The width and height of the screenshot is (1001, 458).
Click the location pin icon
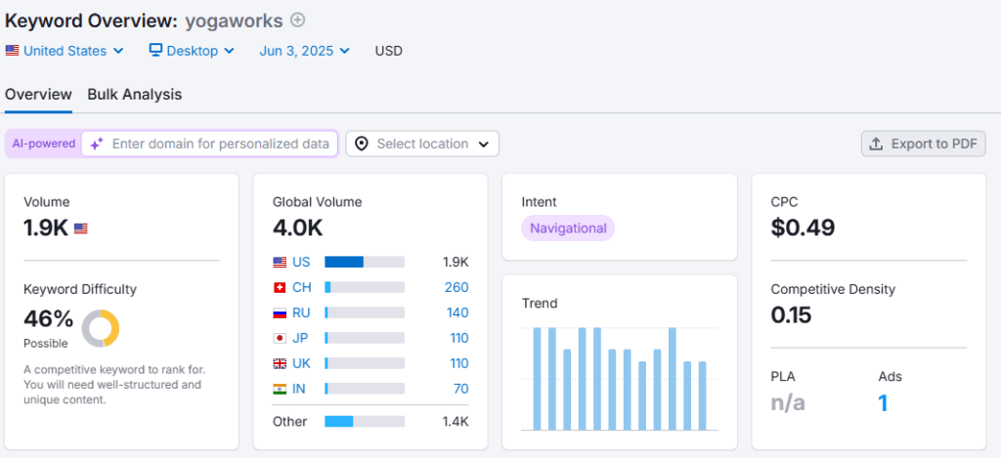pyautogui.click(x=362, y=145)
